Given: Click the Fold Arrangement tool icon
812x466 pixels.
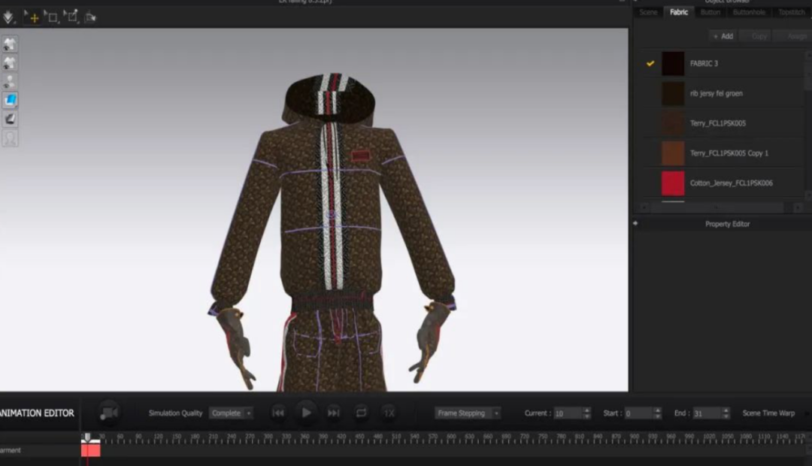Looking at the screenshot, I should click(90, 17).
